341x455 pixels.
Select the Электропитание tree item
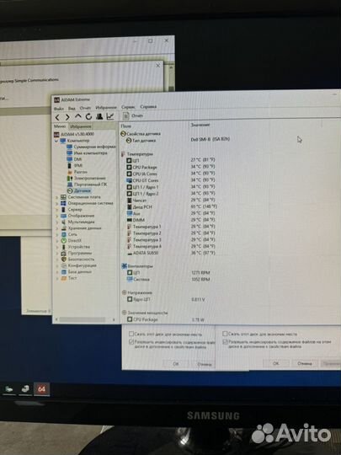click(x=87, y=178)
